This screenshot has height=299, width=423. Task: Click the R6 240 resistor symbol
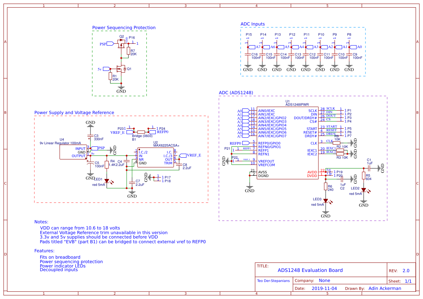click(x=326, y=187)
